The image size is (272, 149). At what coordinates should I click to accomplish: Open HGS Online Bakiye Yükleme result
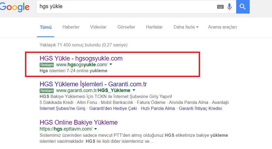pyautogui.click(x=78, y=122)
